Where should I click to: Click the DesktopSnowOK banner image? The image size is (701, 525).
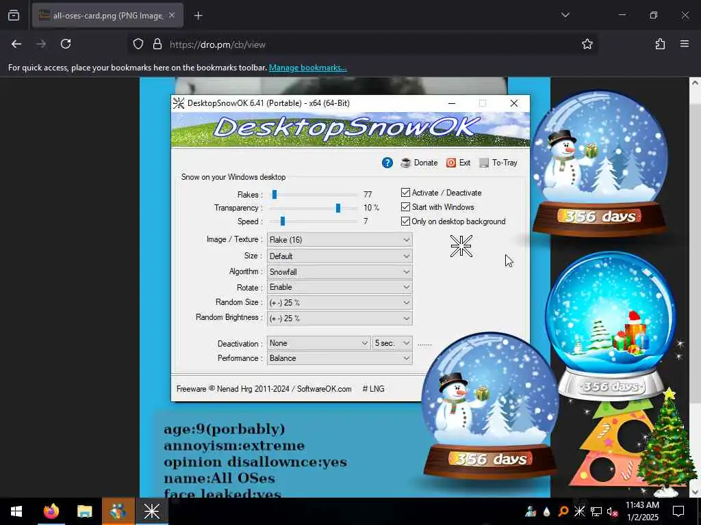click(x=350, y=129)
